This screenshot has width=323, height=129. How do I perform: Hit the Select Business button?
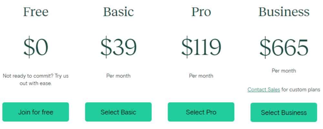(x=284, y=112)
